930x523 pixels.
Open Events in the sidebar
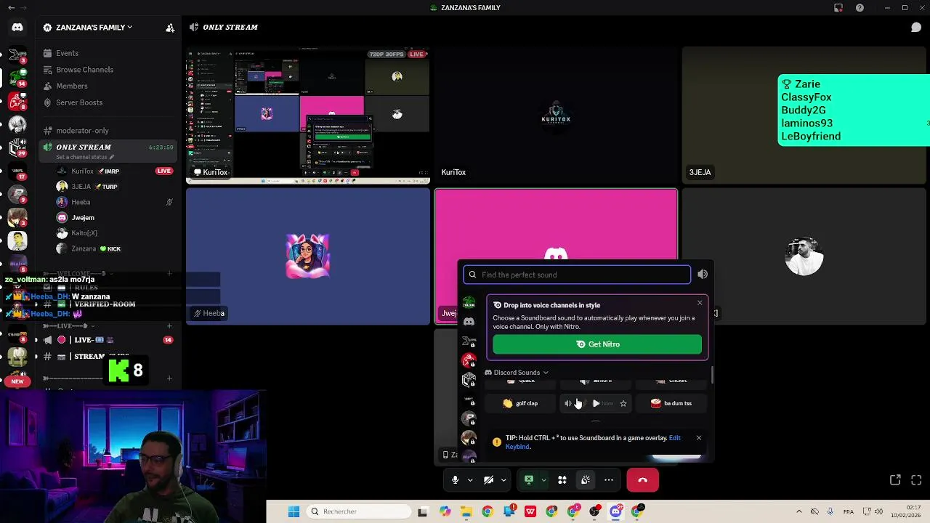pos(67,53)
